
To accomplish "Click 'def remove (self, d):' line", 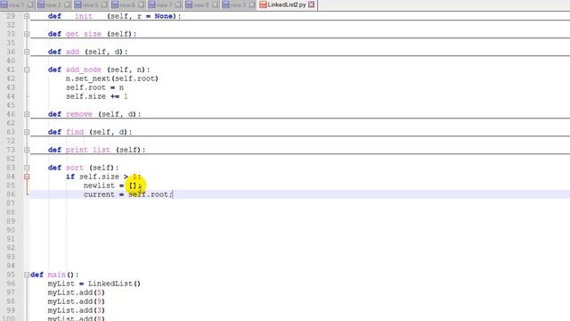I will point(94,114).
